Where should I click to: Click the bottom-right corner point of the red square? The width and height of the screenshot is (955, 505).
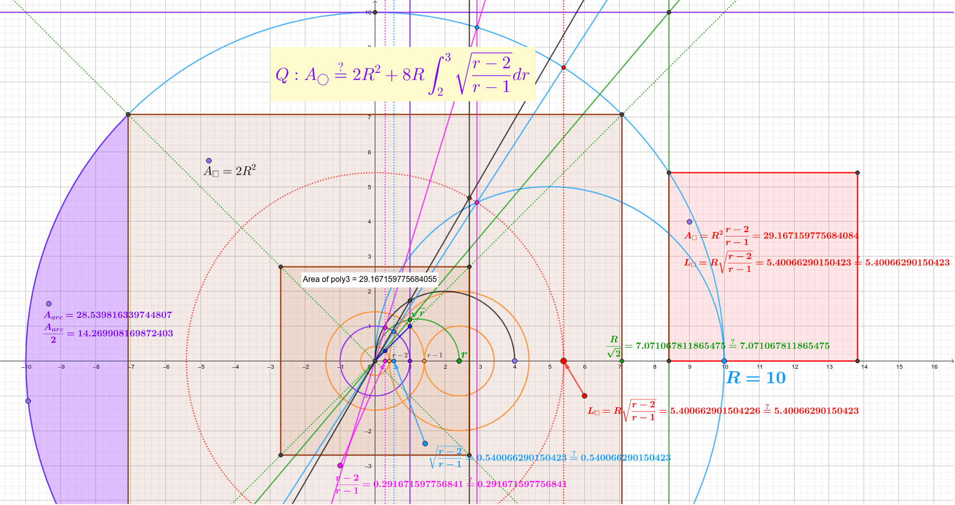858,361
